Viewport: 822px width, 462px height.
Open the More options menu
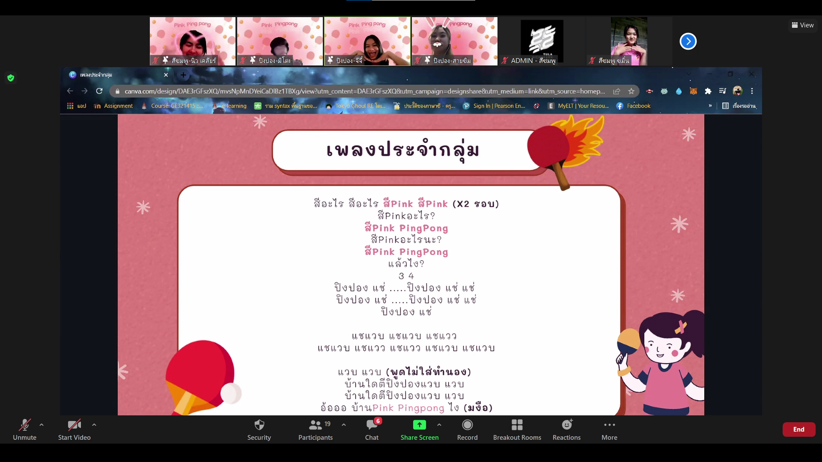609,429
